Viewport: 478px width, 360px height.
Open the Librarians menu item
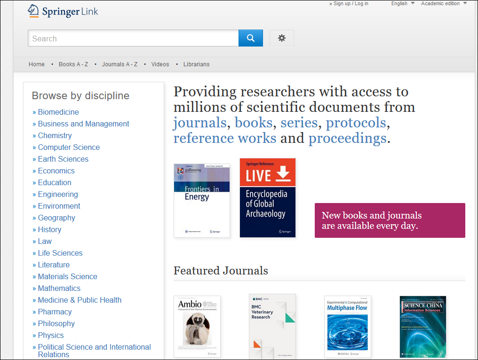coord(196,64)
